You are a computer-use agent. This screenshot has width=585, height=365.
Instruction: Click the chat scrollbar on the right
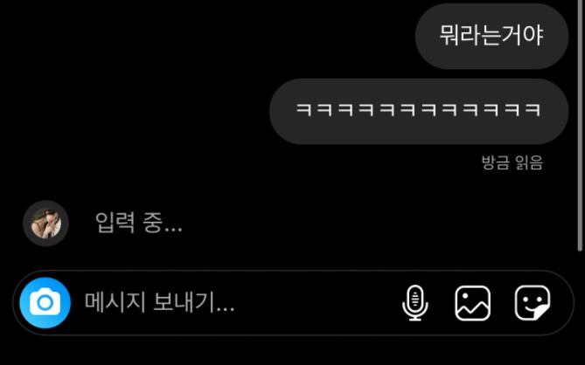click(x=580, y=127)
